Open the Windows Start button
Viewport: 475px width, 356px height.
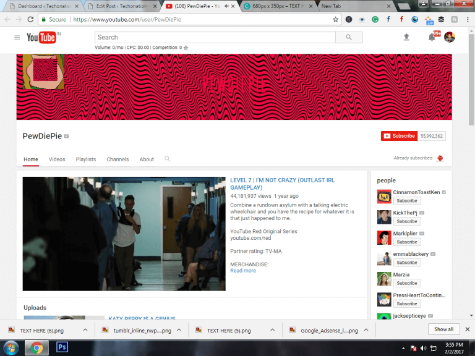(x=11, y=348)
